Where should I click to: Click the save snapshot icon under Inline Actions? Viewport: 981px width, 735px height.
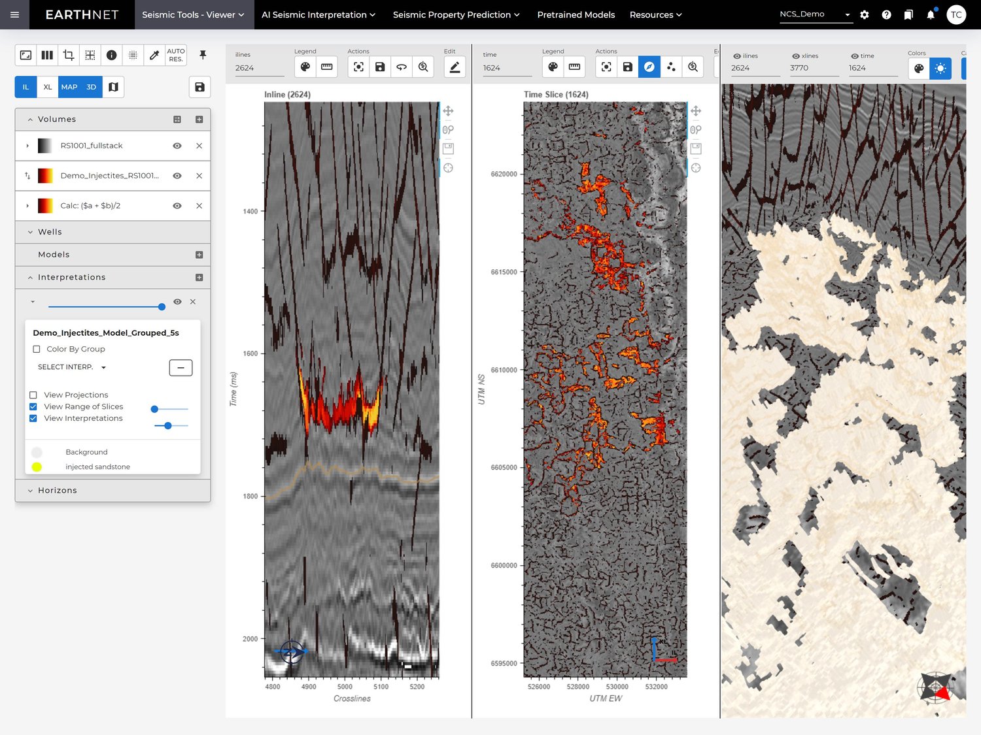point(379,67)
